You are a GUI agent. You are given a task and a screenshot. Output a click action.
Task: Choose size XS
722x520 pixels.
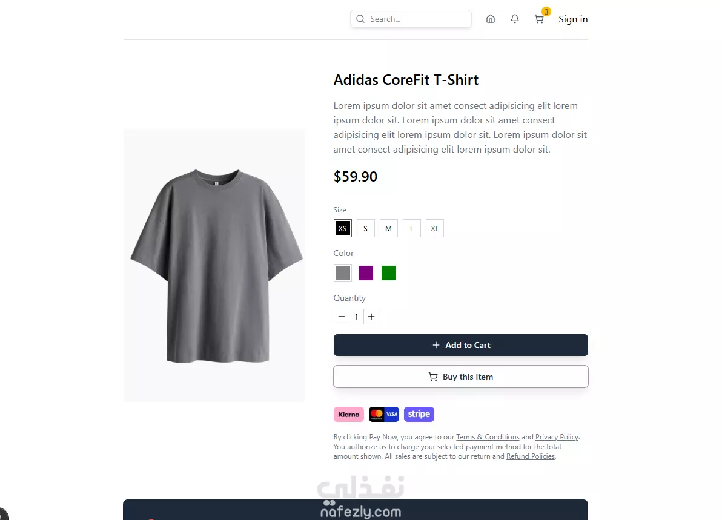[343, 228]
